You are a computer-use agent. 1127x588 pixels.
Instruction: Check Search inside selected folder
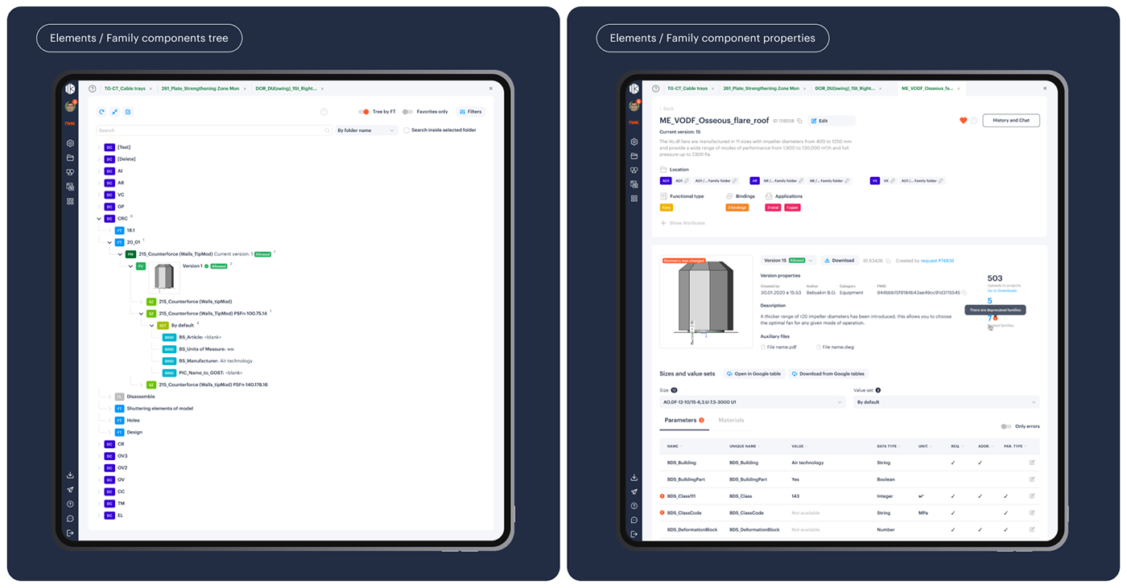point(407,130)
